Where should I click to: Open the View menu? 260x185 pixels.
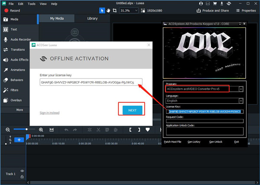pyautogui.click(x=43, y=4)
